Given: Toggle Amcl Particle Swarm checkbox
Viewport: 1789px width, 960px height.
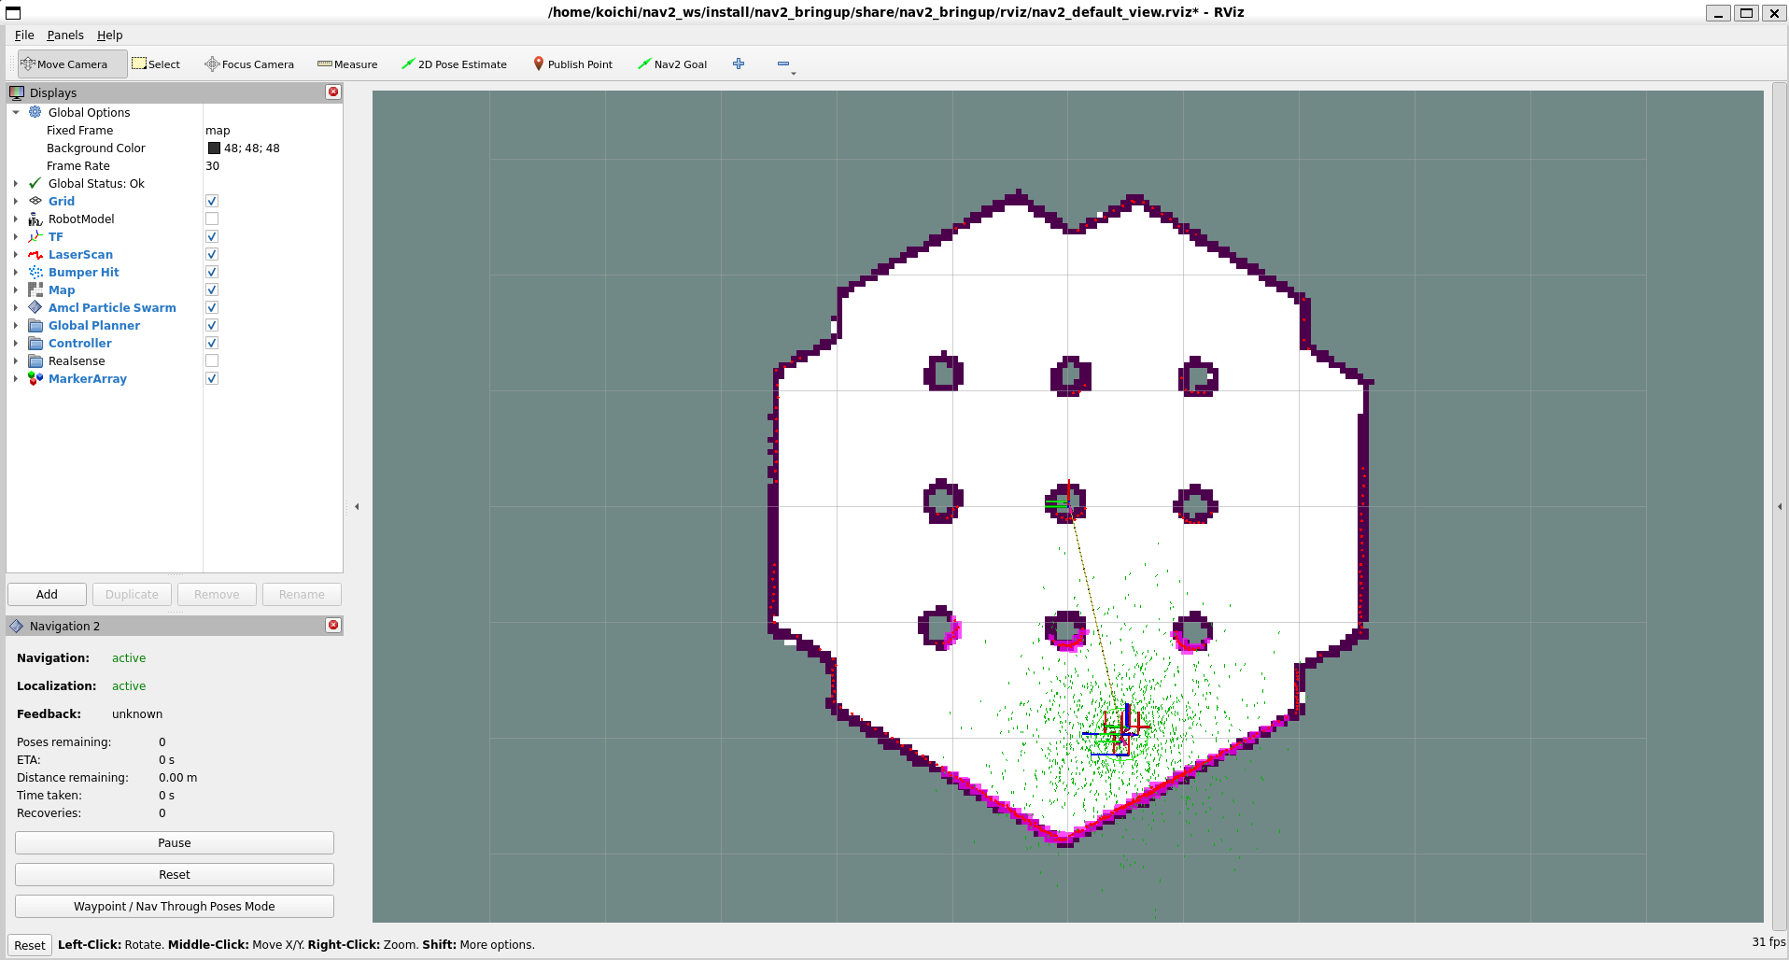Looking at the screenshot, I should pyautogui.click(x=212, y=307).
